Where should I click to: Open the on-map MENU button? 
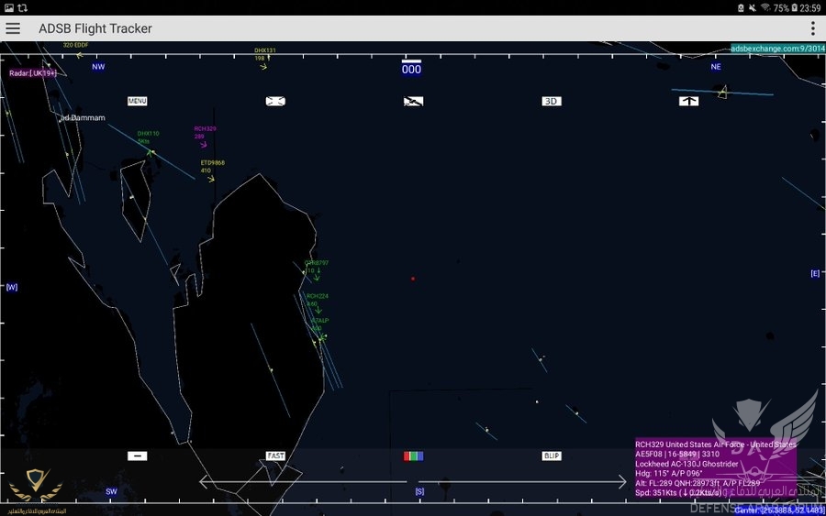(138, 101)
